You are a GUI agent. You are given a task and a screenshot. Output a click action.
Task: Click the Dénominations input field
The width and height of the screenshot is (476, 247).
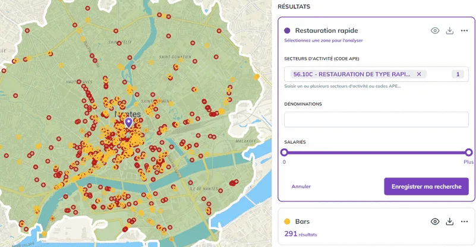point(376,119)
